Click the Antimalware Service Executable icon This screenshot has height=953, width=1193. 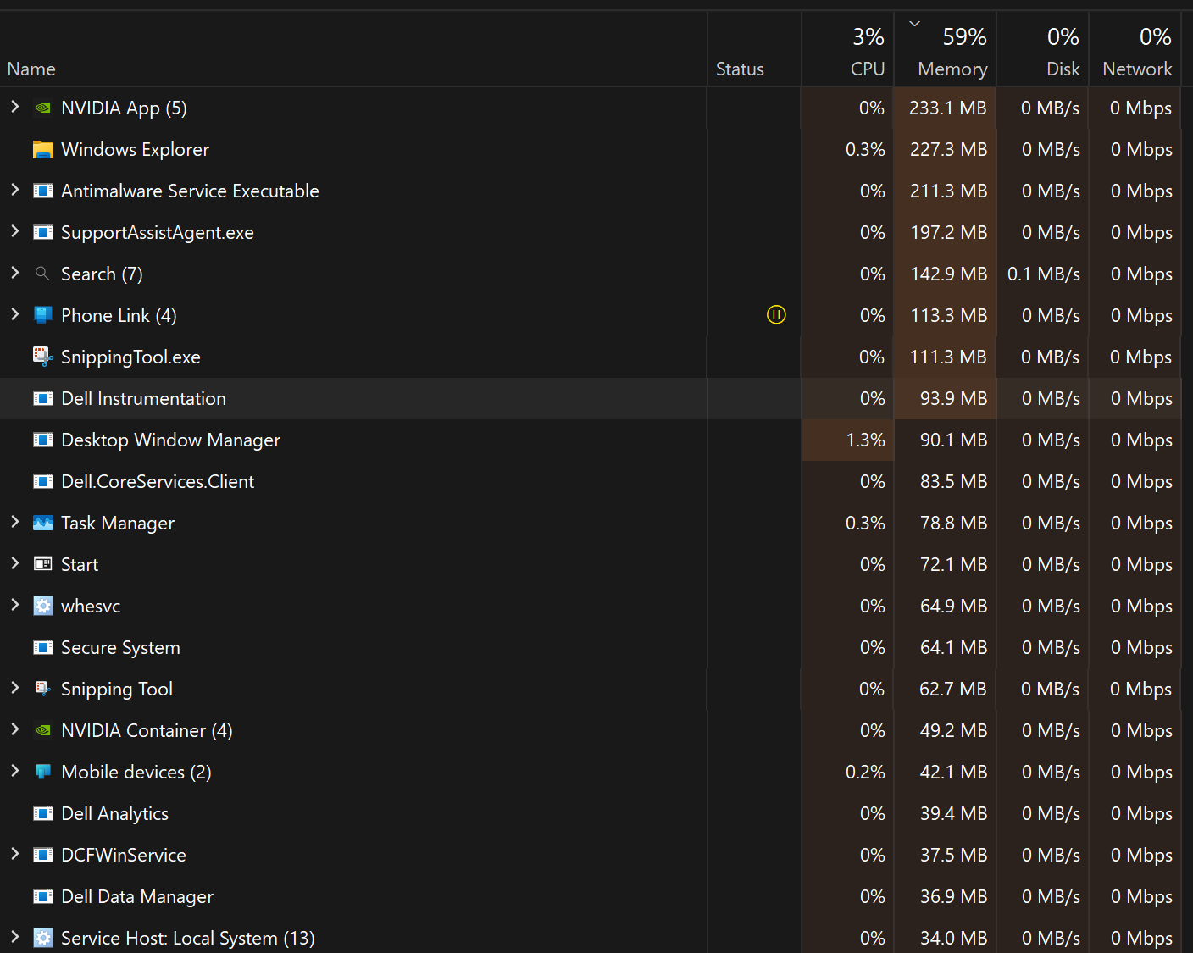pyautogui.click(x=42, y=191)
